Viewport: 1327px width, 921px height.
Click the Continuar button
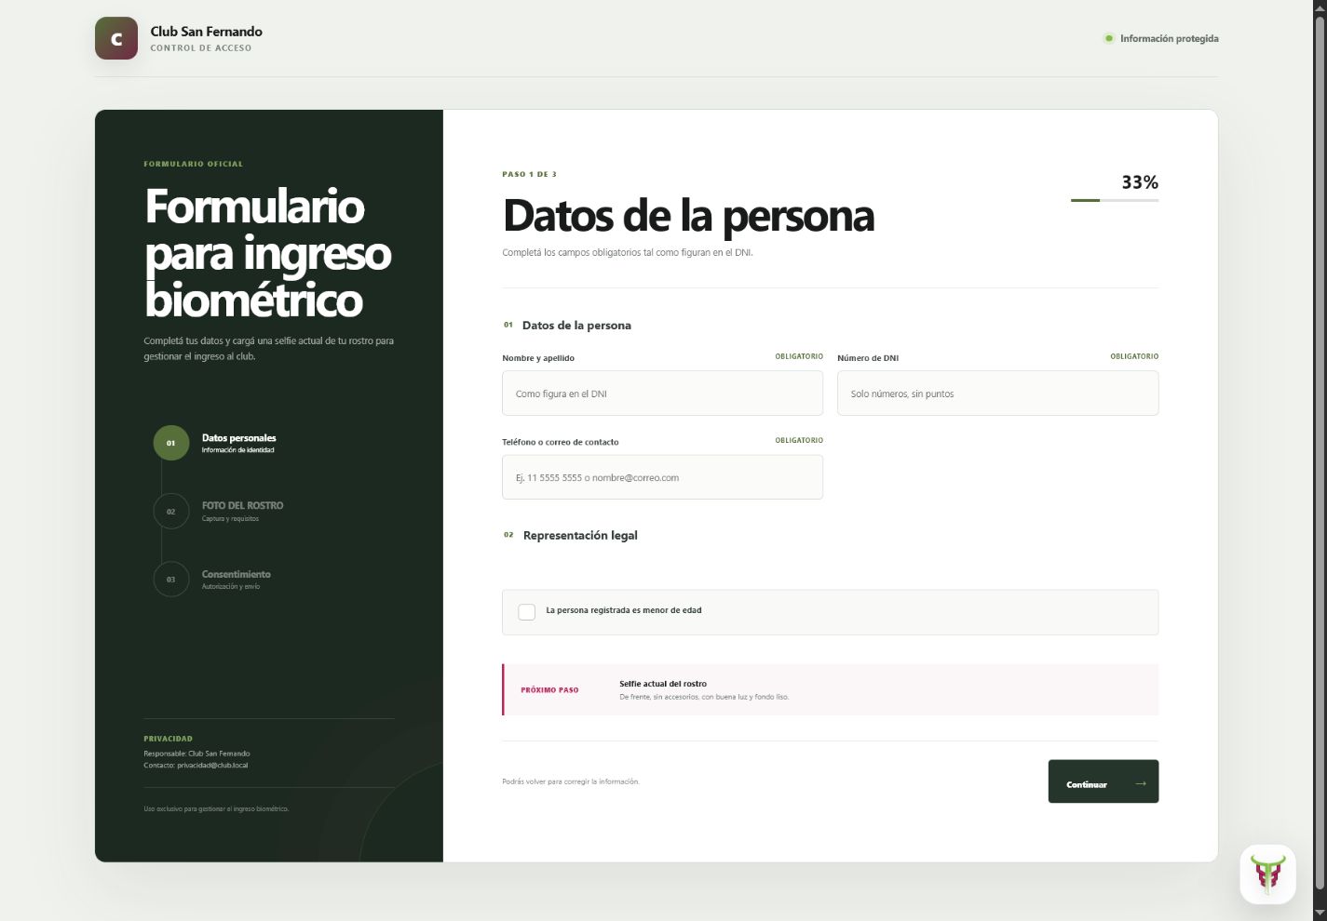(x=1104, y=781)
